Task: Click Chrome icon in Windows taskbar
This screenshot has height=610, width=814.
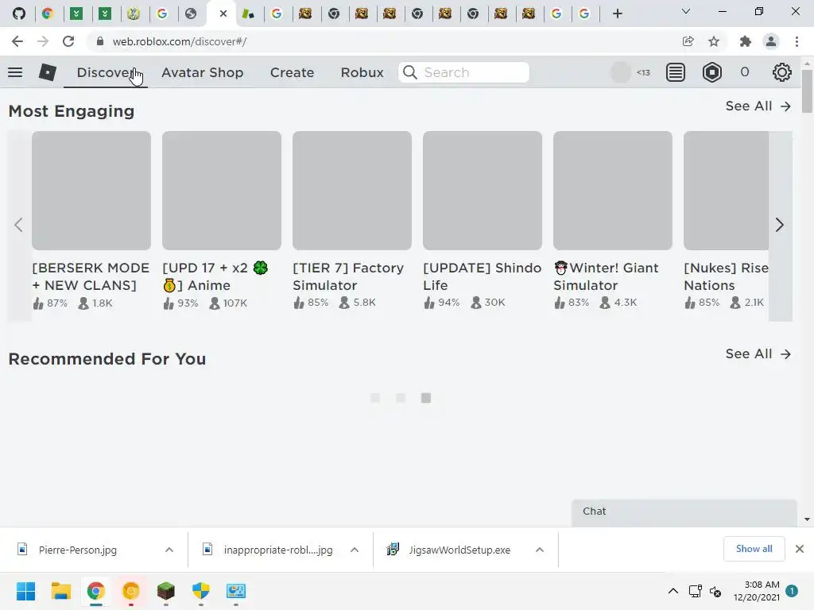Action: point(95,591)
